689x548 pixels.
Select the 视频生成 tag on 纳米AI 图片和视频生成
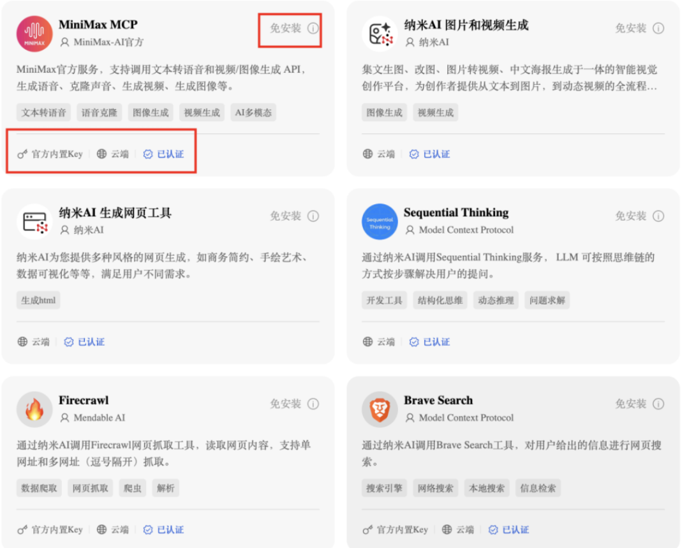[x=436, y=112]
